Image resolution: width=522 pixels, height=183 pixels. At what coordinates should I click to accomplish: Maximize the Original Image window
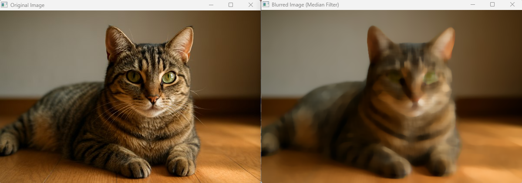[x=231, y=5]
